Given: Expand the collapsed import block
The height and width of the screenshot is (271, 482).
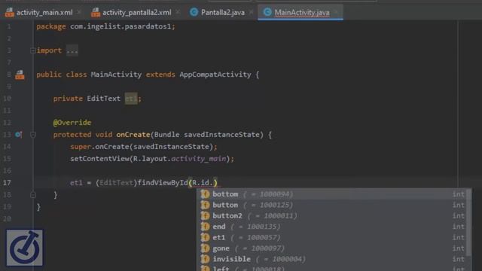Looking at the screenshot, I should [32, 50].
